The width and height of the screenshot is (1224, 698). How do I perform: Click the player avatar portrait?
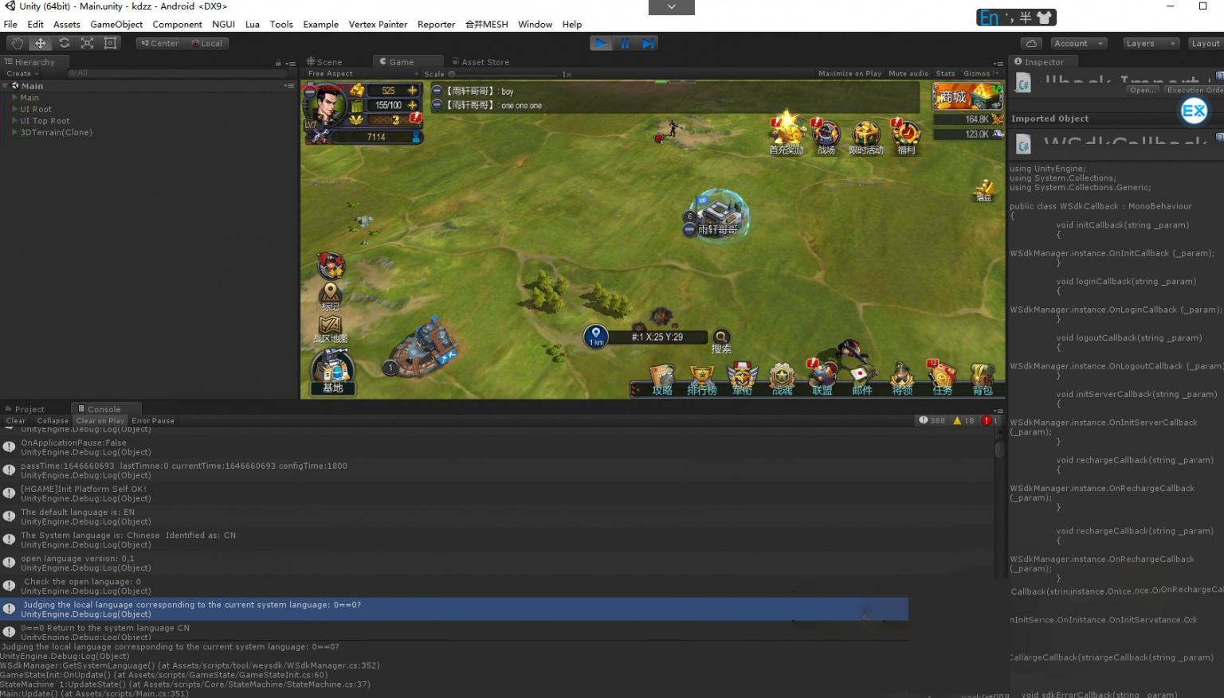[325, 105]
